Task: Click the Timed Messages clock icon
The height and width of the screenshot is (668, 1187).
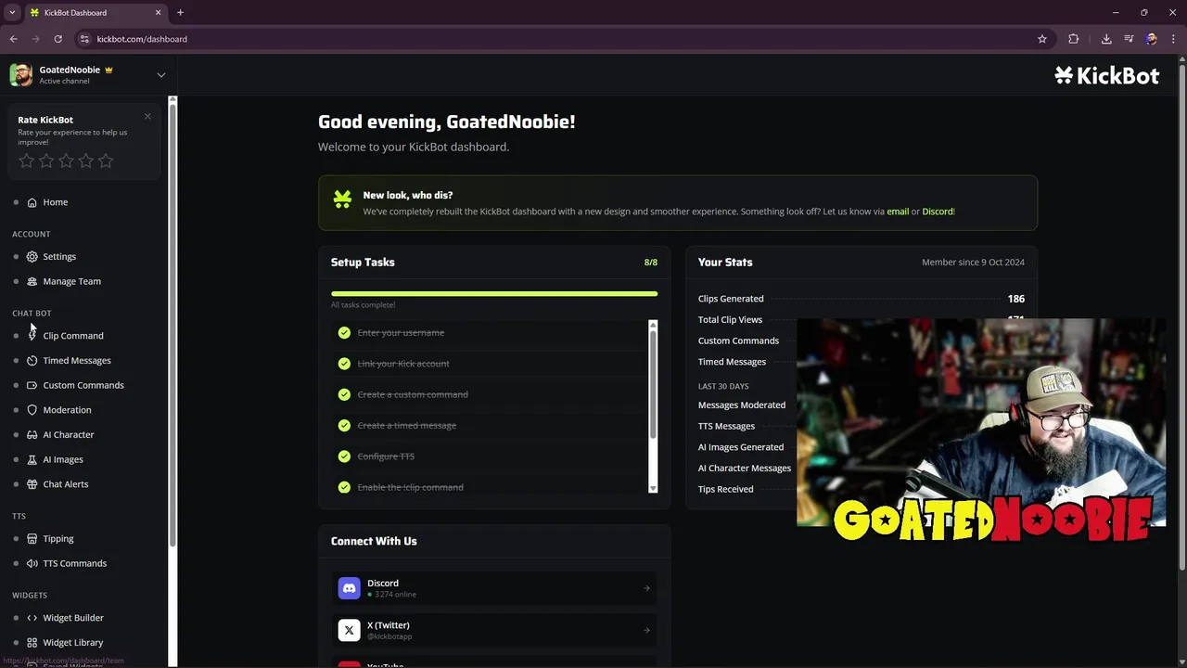Action: click(32, 361)
